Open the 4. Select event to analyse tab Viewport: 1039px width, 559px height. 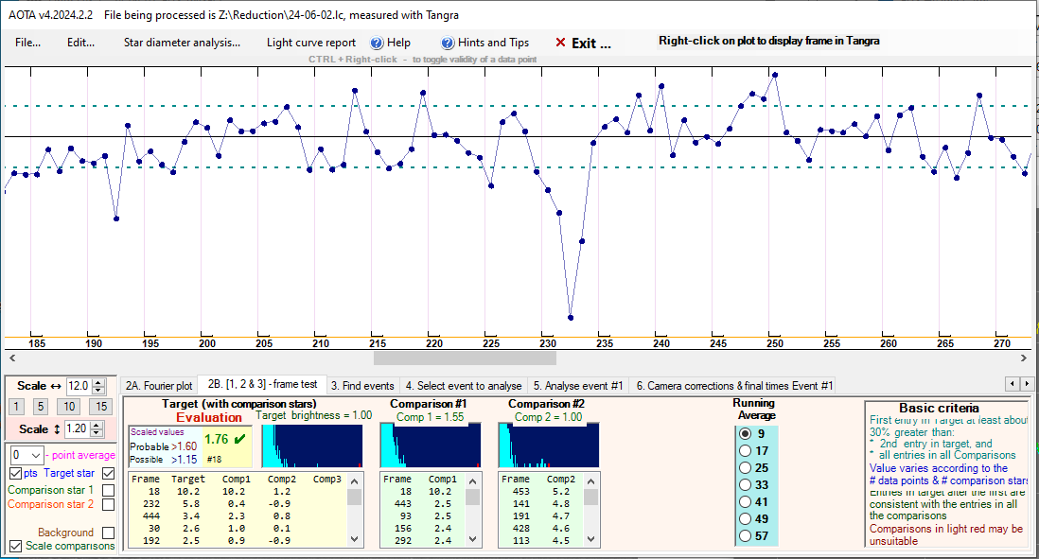tap(464, 386)
